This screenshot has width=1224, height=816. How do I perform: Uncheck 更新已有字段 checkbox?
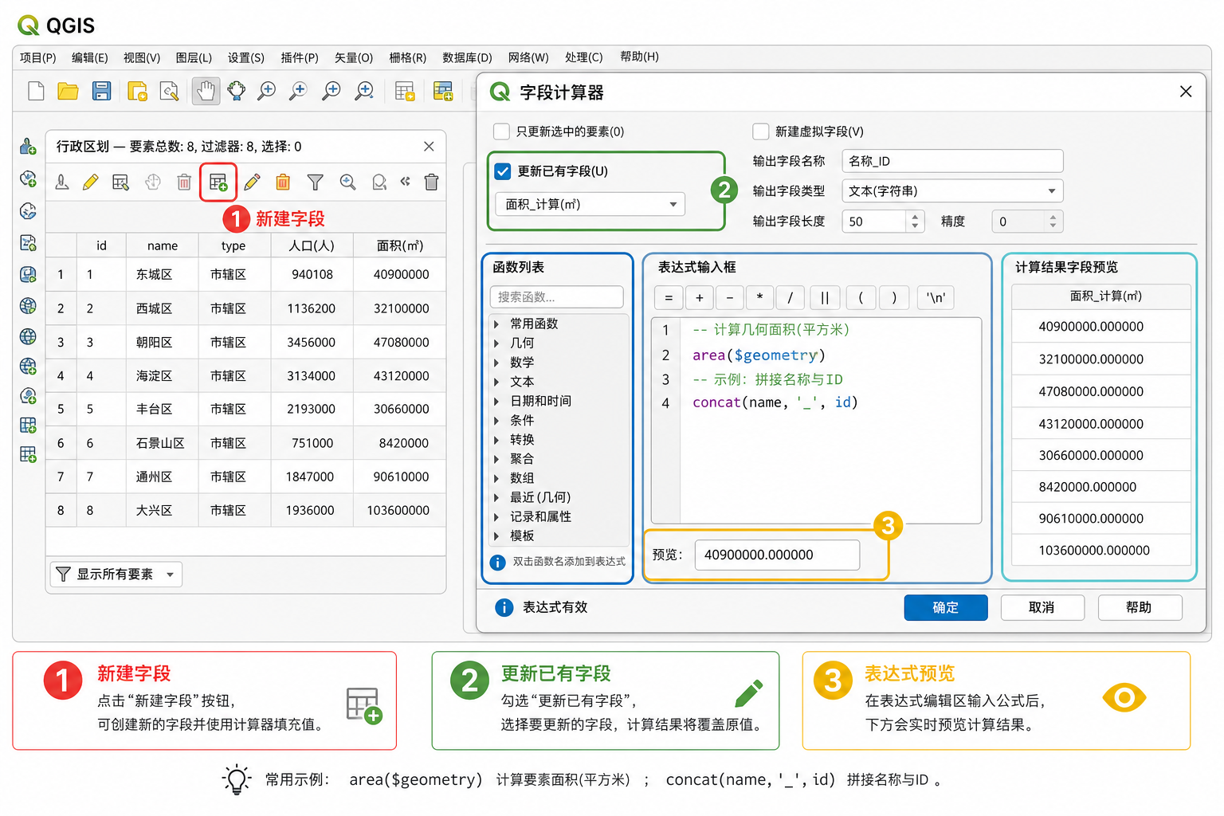pyautogui.click(x=503, y=171)
